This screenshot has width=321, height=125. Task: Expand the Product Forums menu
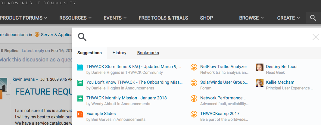pyautogui.click(x=23, y=18)
